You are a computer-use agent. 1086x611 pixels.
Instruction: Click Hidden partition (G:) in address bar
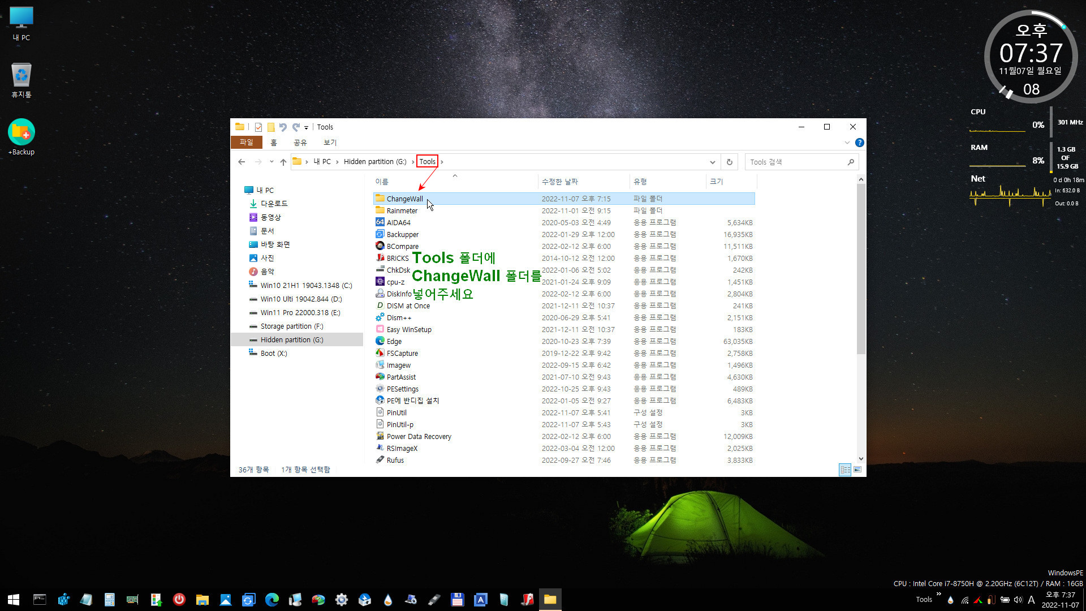pyautogui.click(x=375, y=162)
